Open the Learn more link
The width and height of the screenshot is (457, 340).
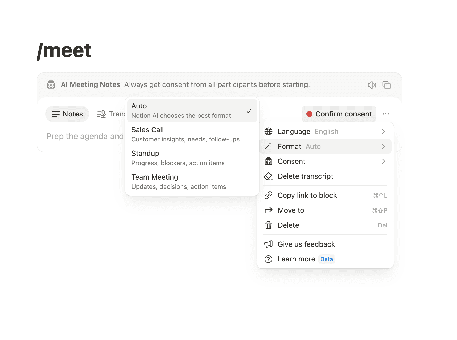click(x=296, y=259)
